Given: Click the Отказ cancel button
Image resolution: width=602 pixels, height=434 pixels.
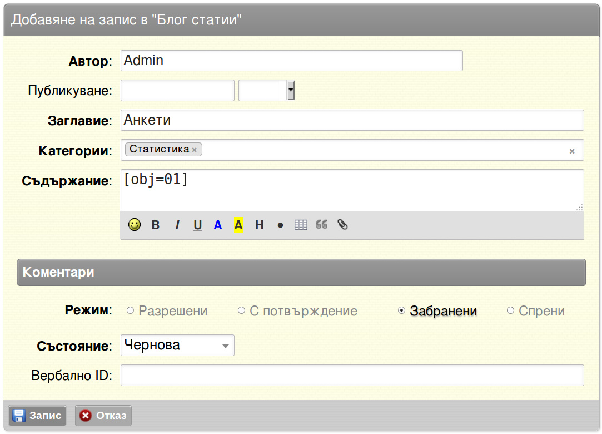Looking at the screenshot, I should 103,416.
